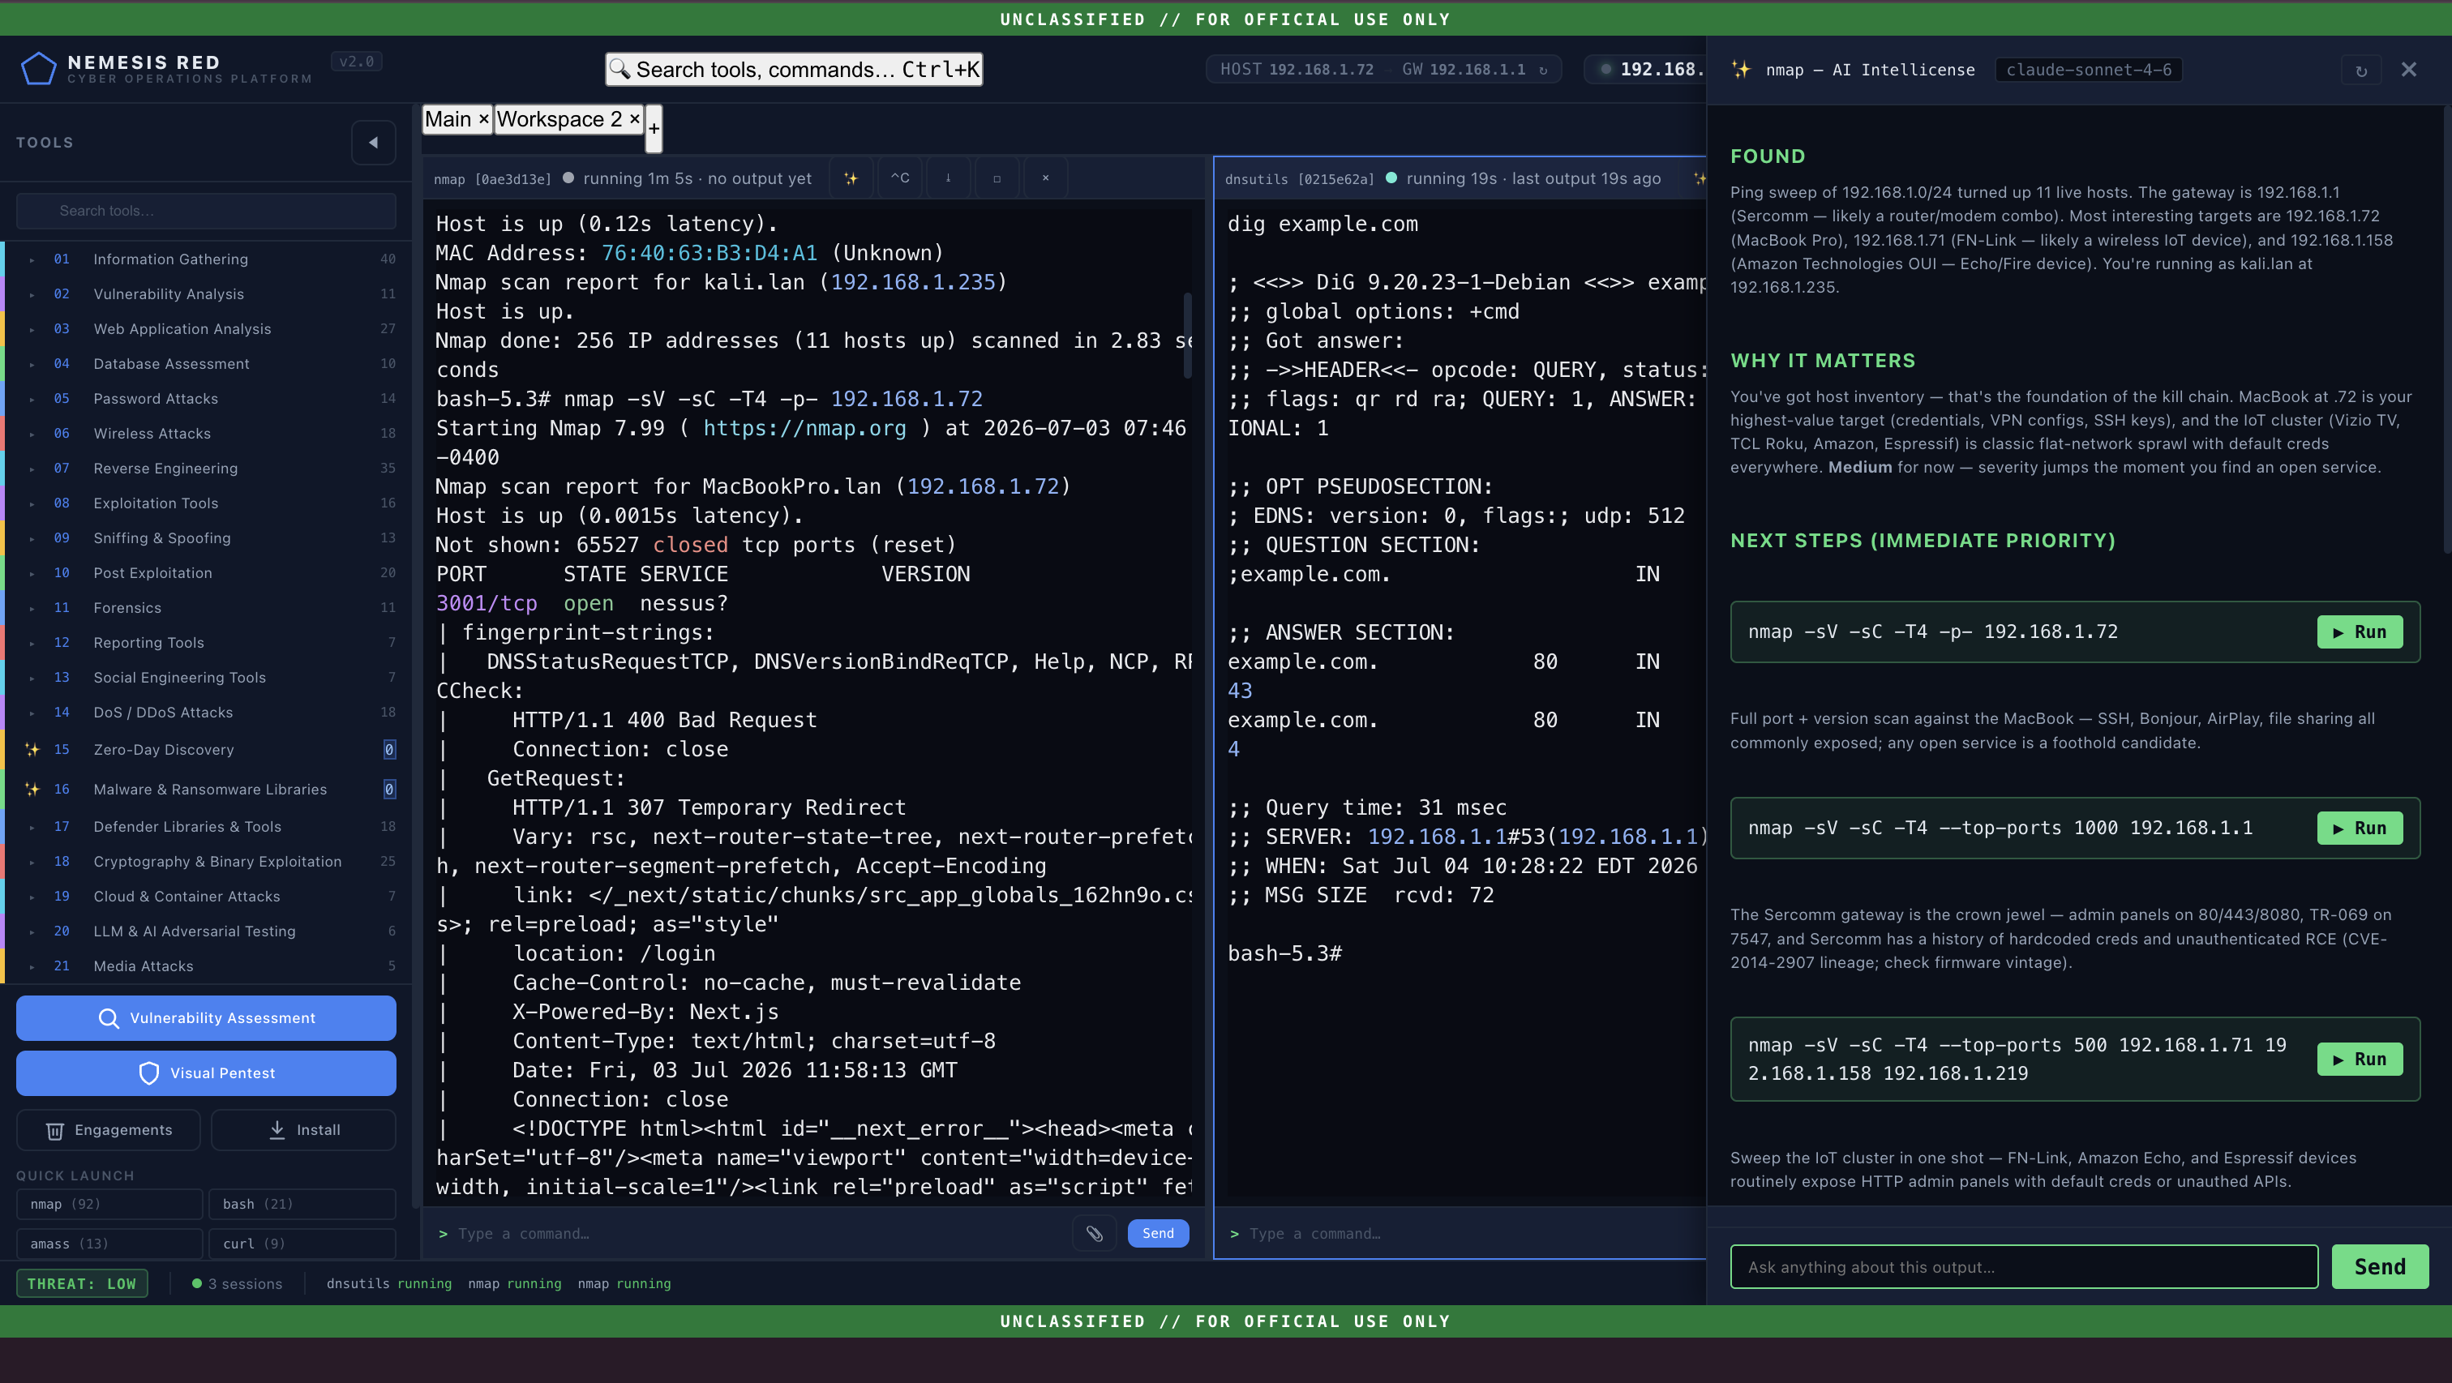Expand Web Application Analysis category
Screen dimensions: 2452x1383
coord(207,329)
